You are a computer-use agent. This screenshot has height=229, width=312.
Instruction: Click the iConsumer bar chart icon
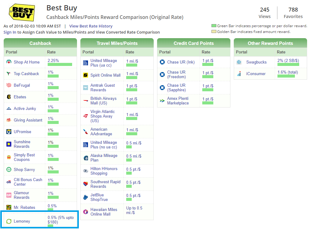pos(239,74)
